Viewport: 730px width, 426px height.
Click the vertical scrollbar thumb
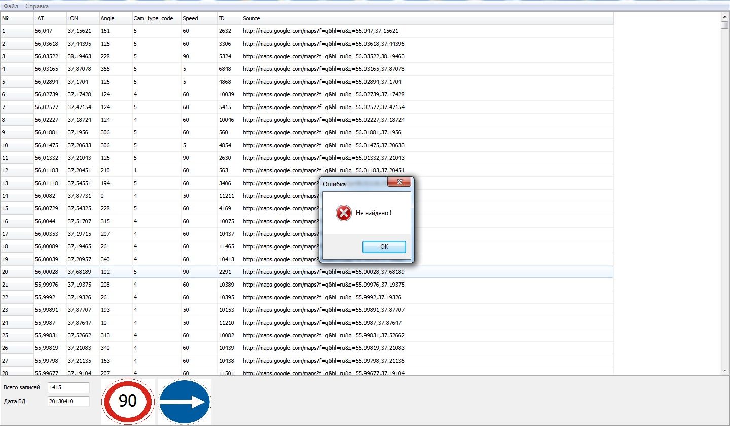725,25
